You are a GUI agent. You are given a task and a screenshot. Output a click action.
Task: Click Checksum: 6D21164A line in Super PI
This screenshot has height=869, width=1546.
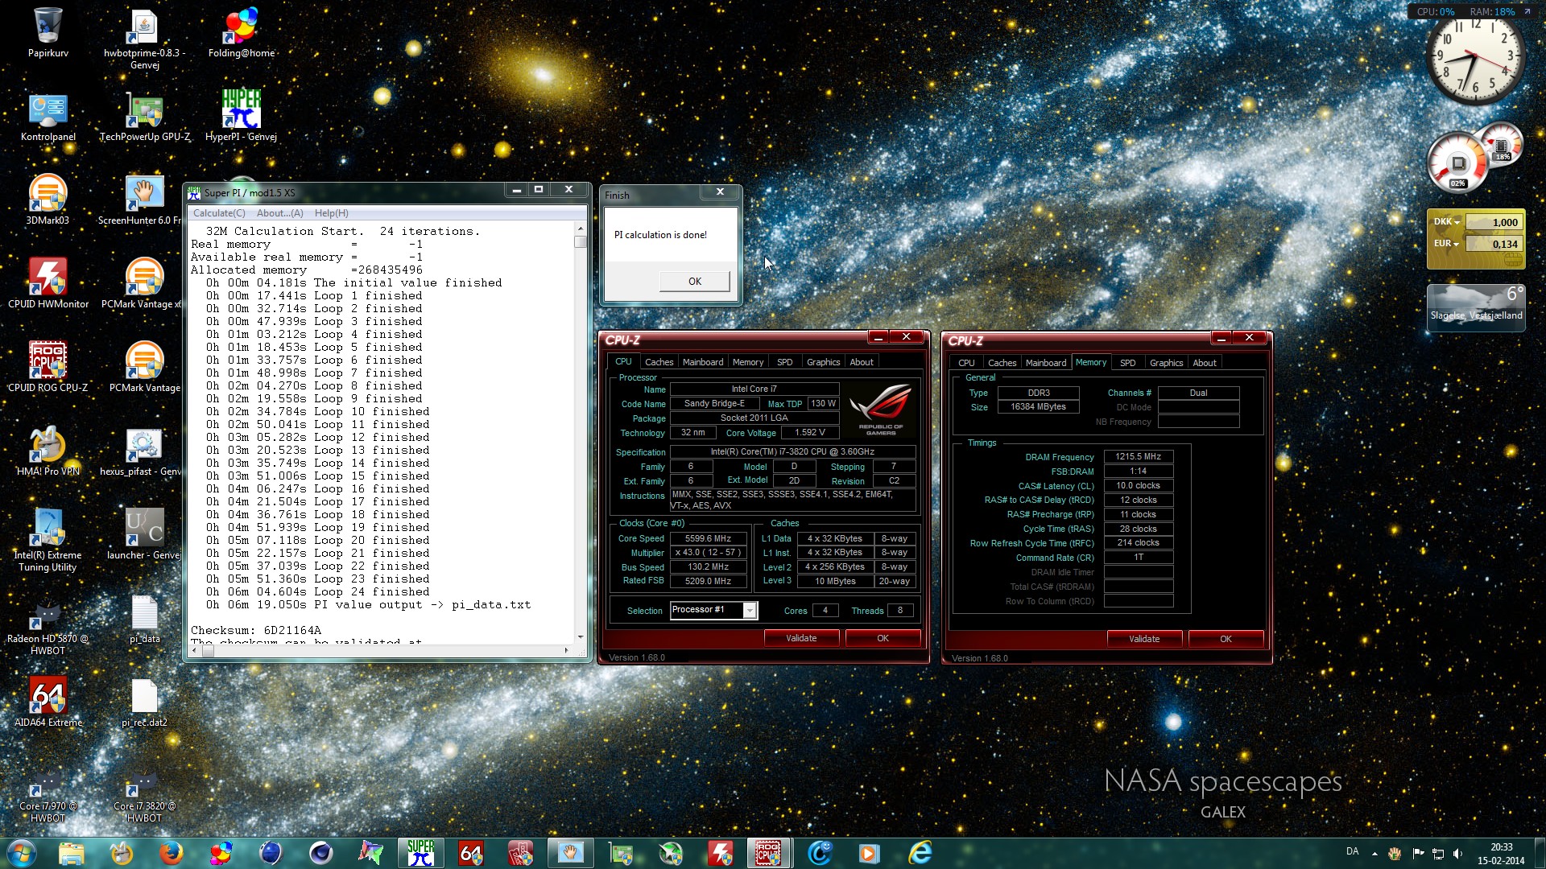[x=256, y=631]
